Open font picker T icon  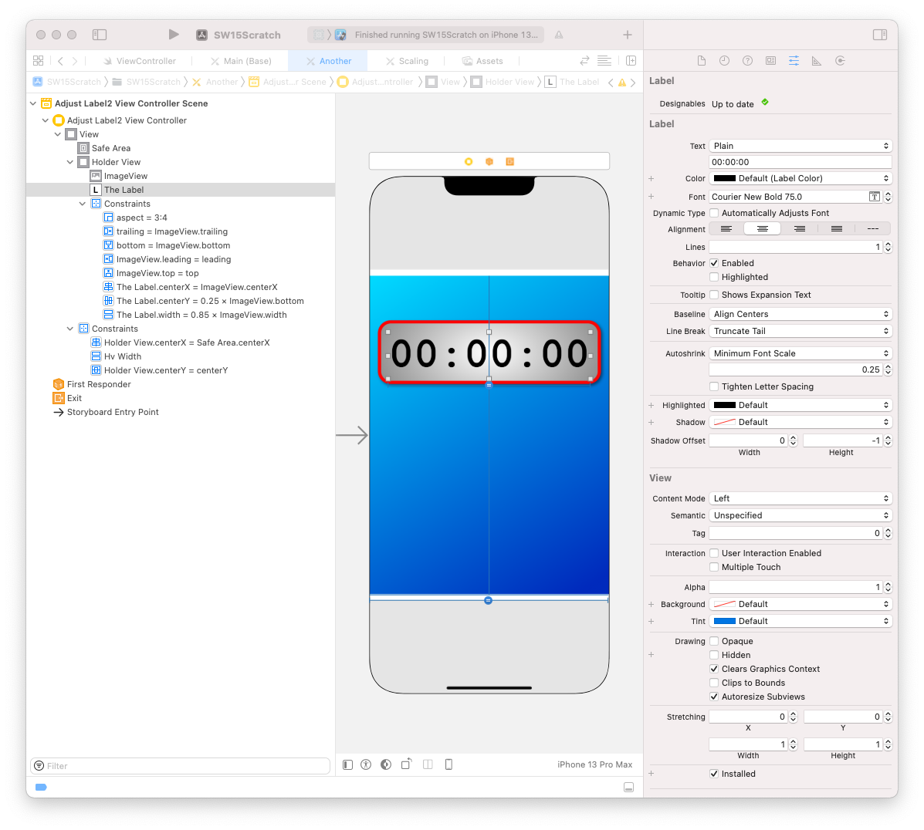(x=875, y=197)
